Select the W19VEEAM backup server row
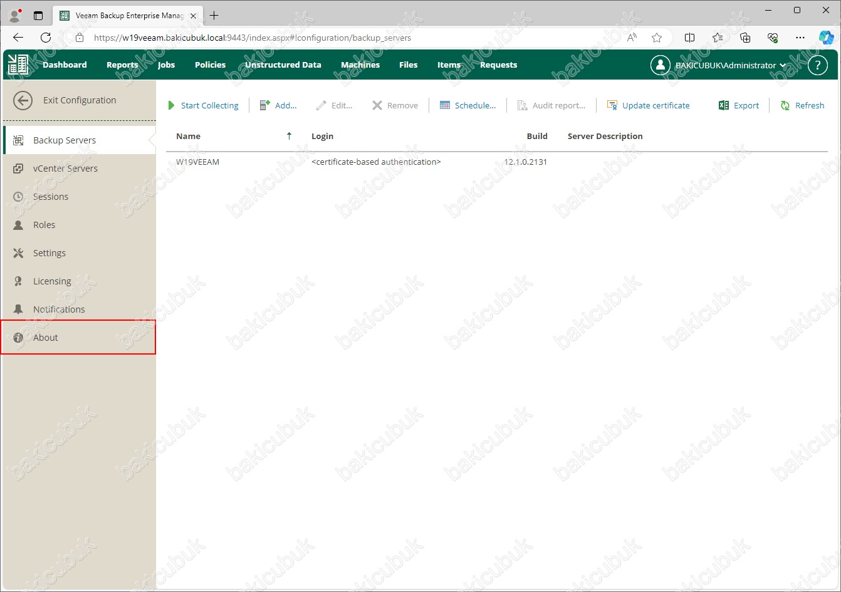The width and height of the screenshot is (841, 592). [197, 162]
